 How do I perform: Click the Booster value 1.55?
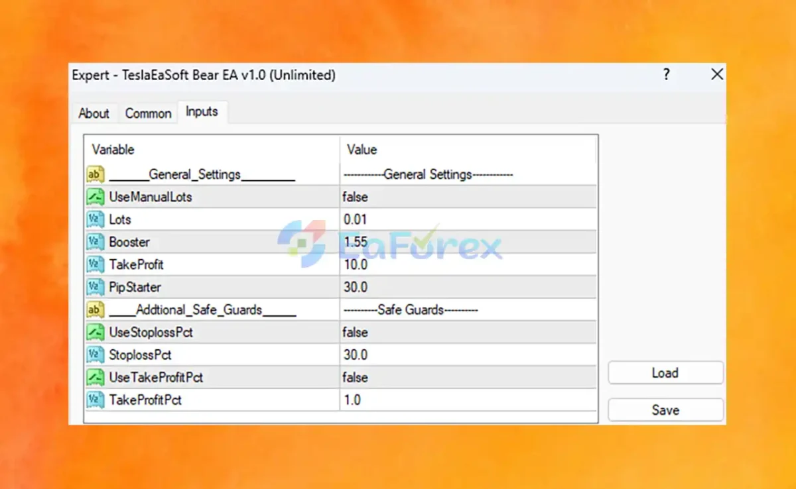tap(355, 242)
